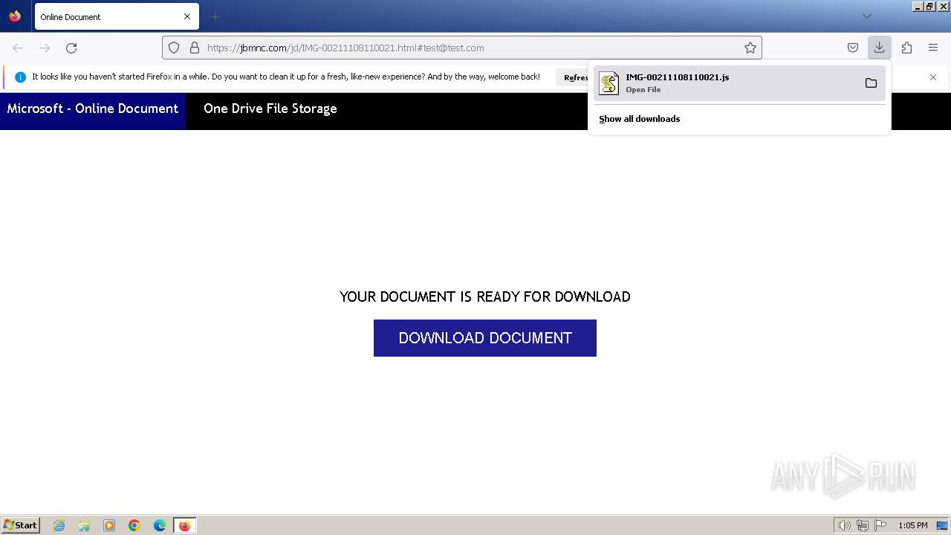Viewport: 951px width, 535px height.
Task: Click the DOWNLOAD DOCUMENT button
Action: (x=485, y=338)
